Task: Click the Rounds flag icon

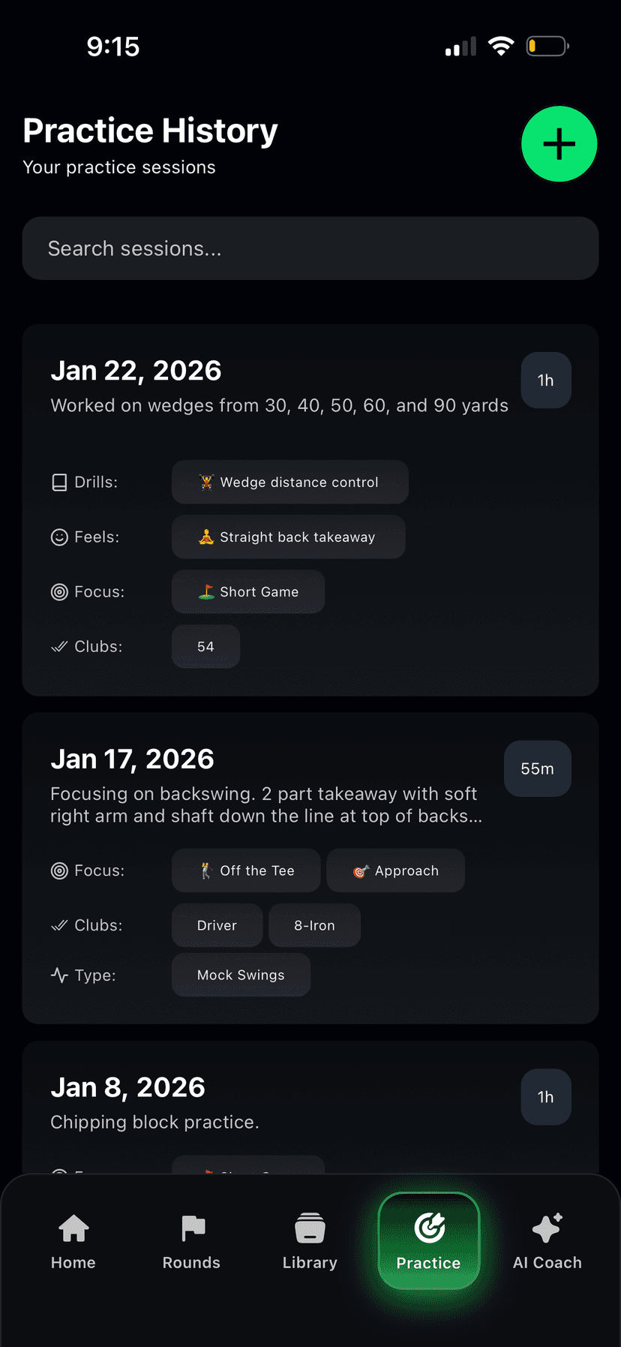Action: [x=191, y=1228]
